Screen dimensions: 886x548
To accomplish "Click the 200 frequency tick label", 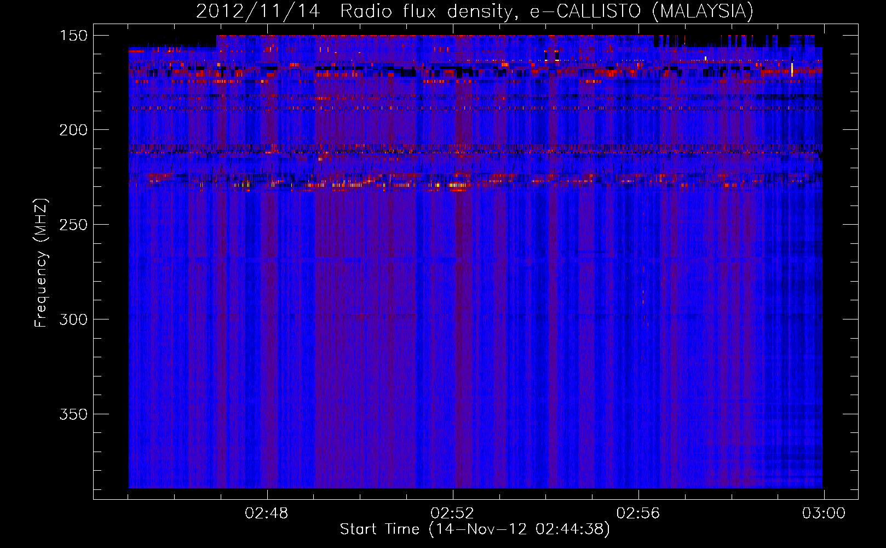I will tap(73, 130).
